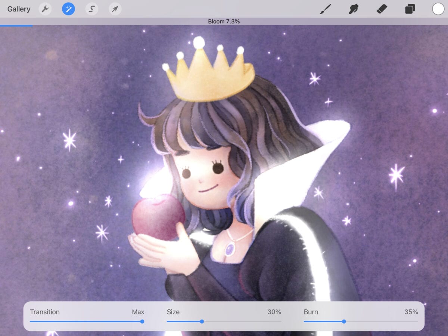This screenshot has width=448, height=336.
Task: Select the Smudge tool
Action: coord(353,9)
